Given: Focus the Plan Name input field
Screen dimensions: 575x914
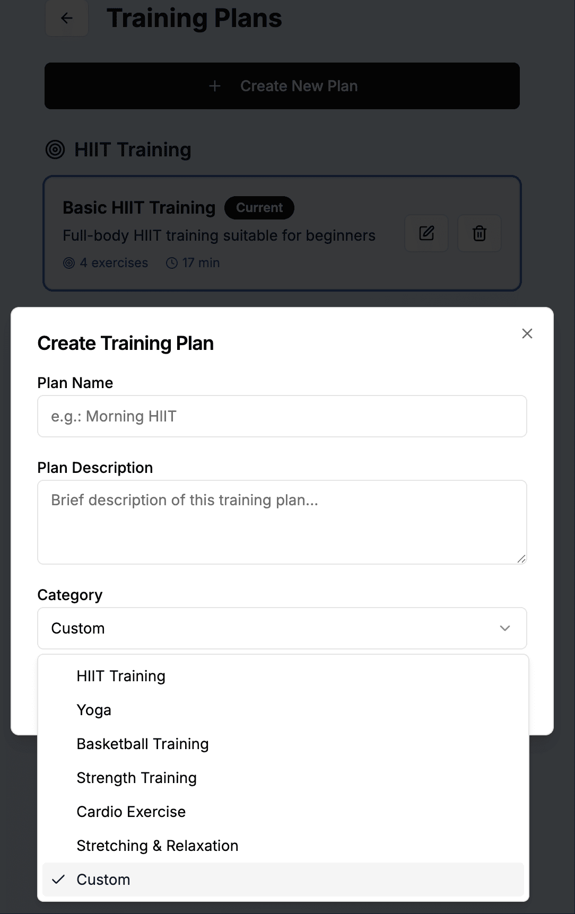Looking at the screenshot, I should 282,416.
